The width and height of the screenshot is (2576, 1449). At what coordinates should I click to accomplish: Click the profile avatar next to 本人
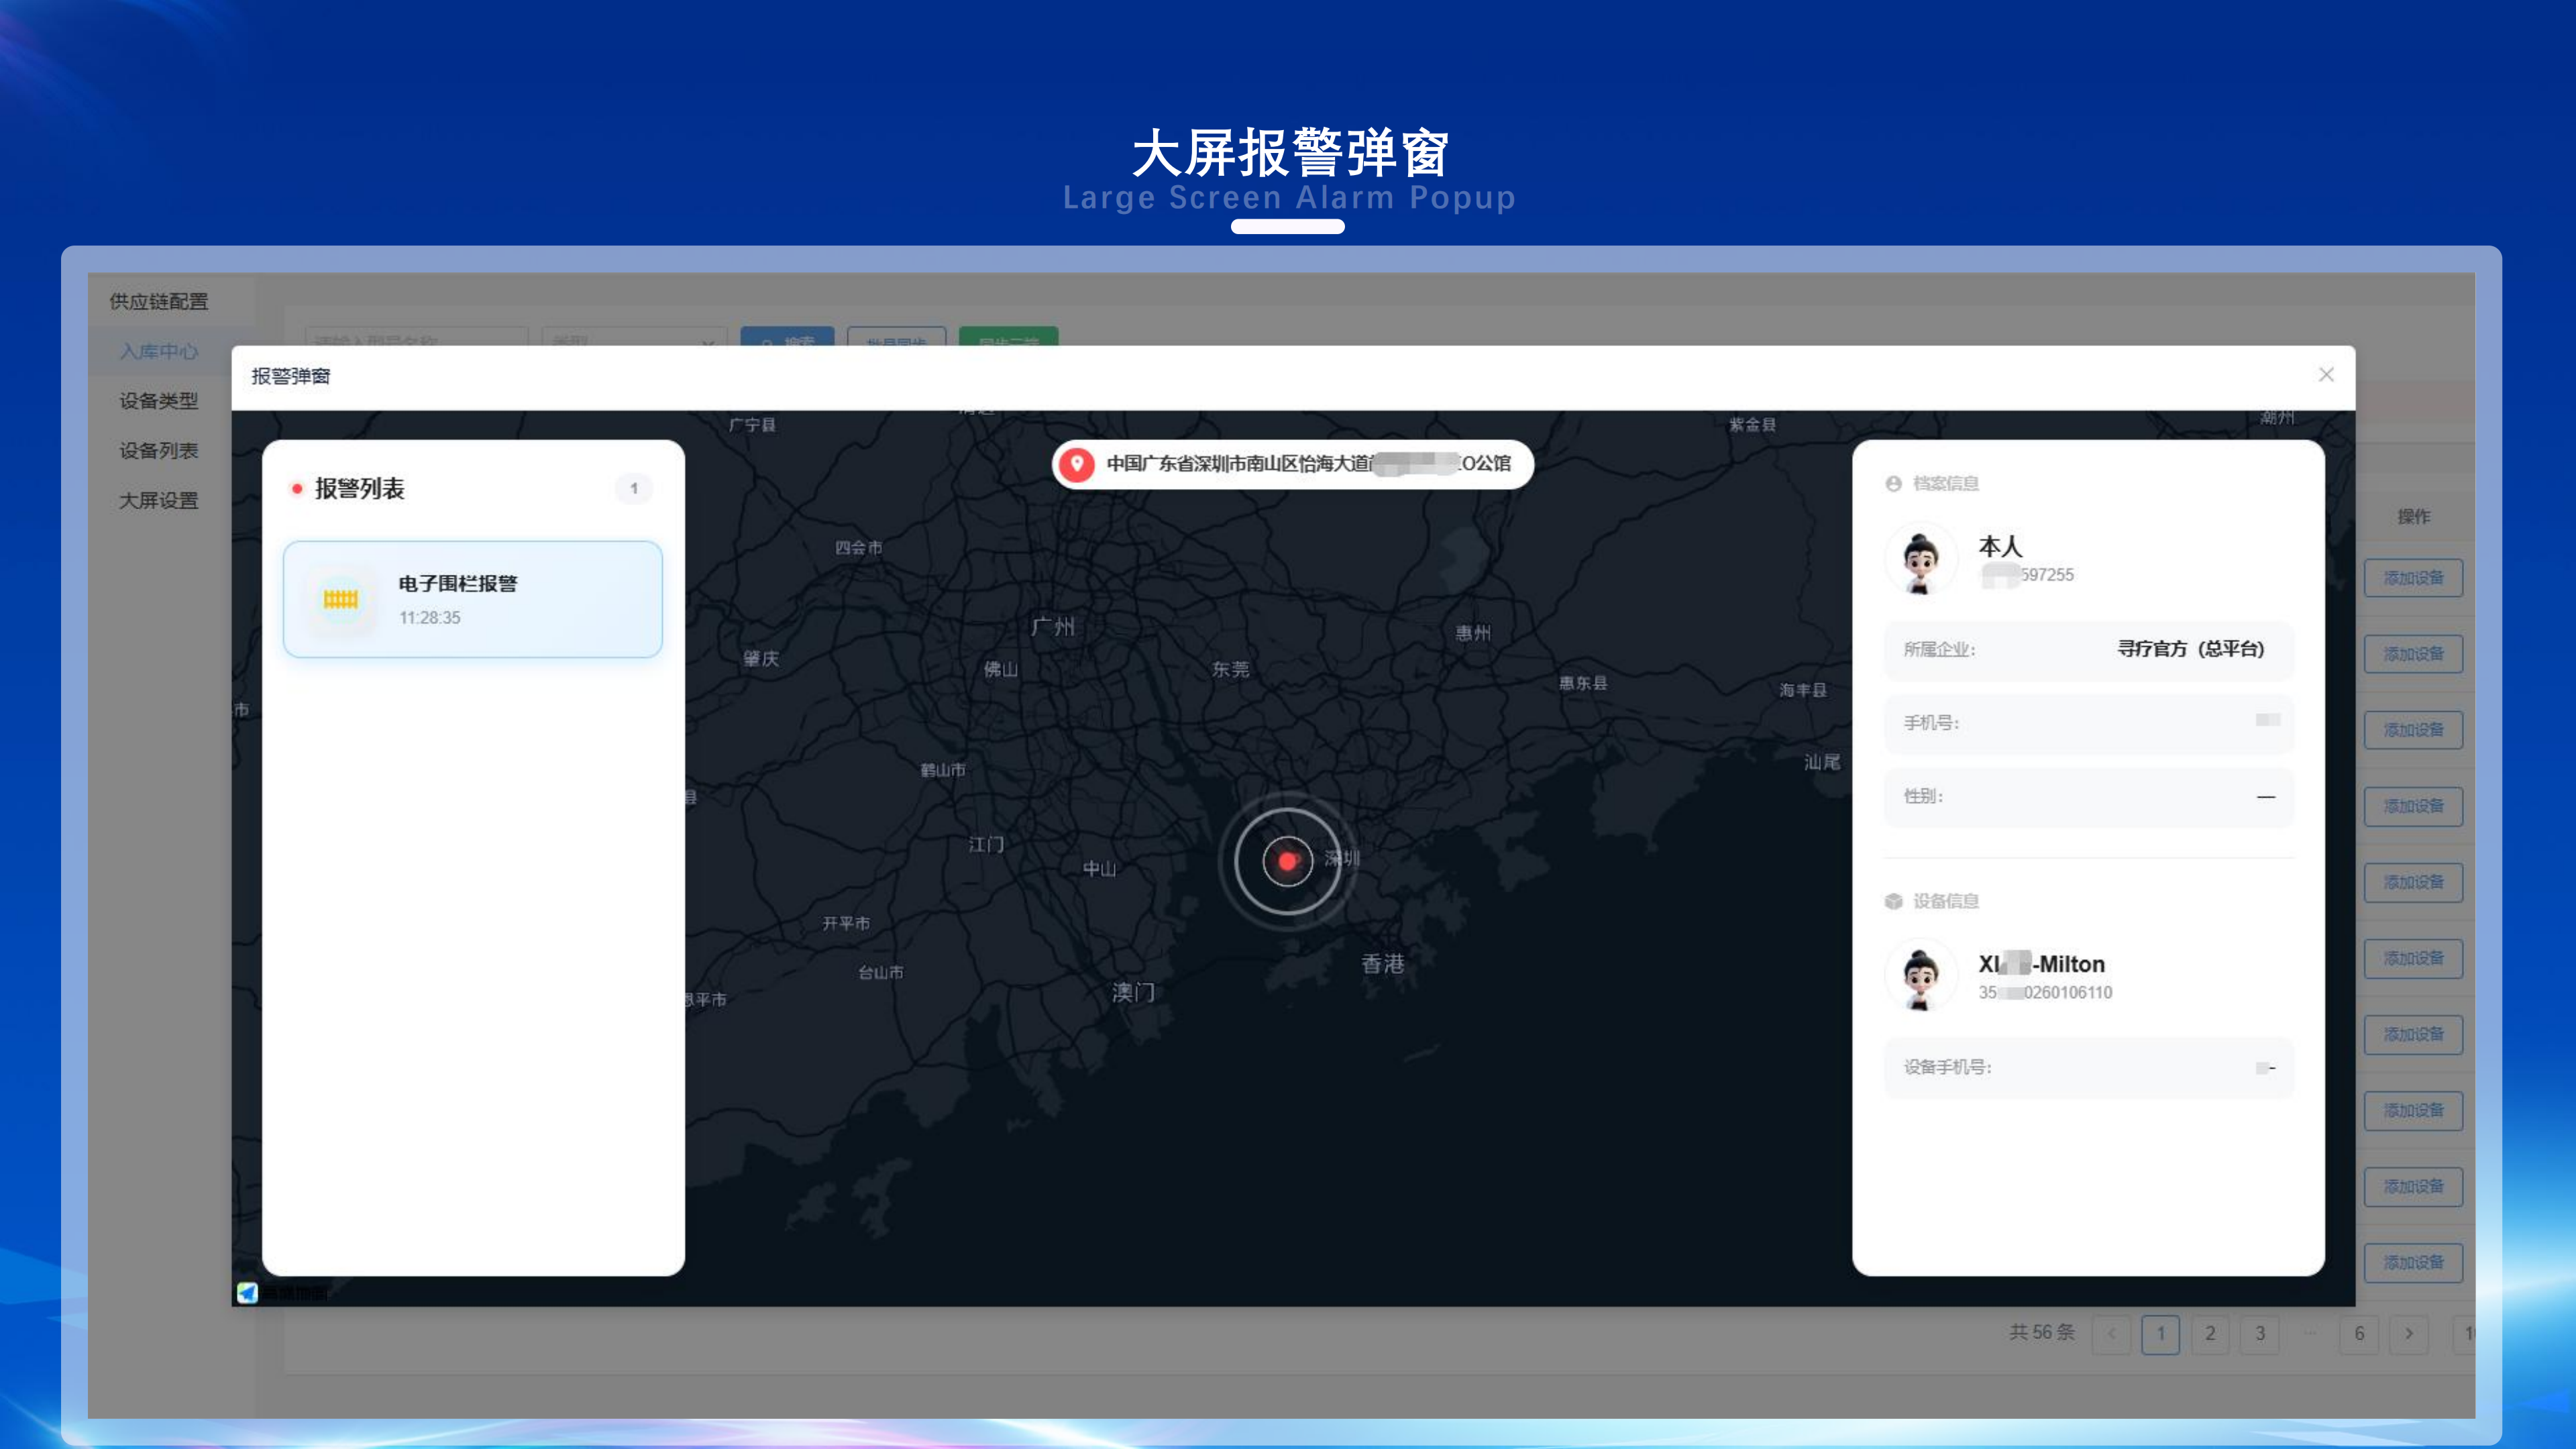click(x=1920, y=560)
